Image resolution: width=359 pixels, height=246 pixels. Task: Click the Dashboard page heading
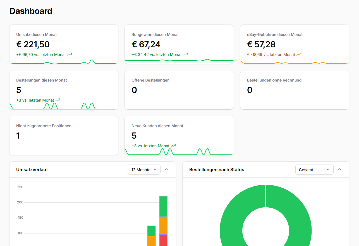[31, 11]
